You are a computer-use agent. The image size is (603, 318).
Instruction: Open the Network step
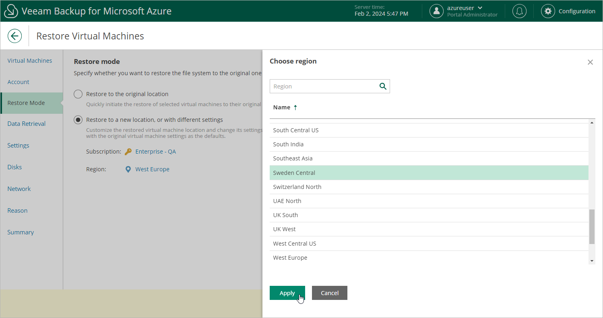[x=19, y=189]
